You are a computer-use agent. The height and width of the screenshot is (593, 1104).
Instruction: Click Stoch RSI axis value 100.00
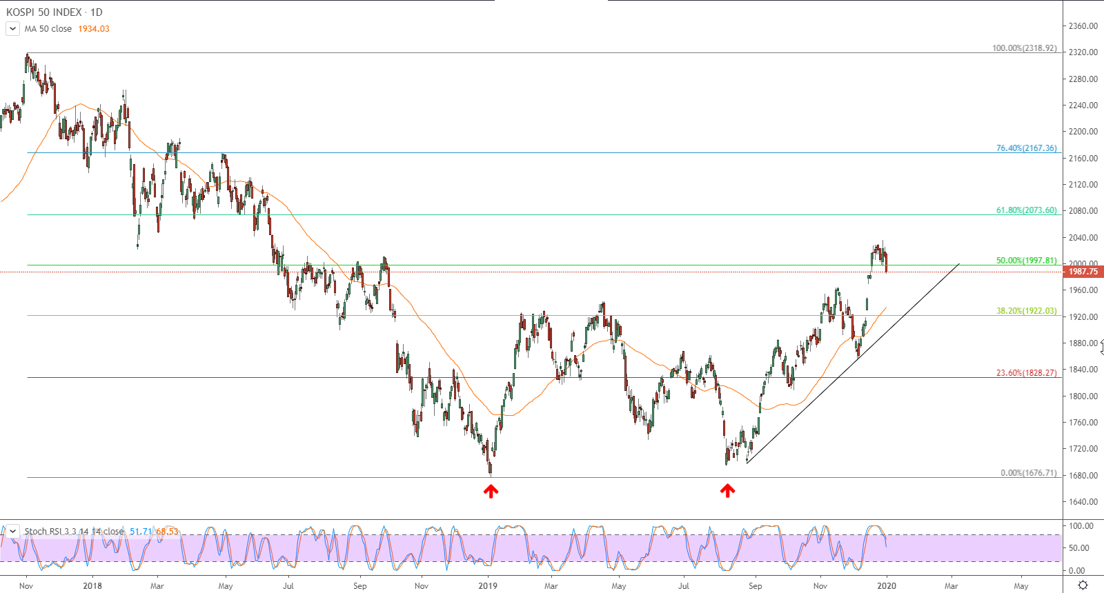coord(1081,526)
